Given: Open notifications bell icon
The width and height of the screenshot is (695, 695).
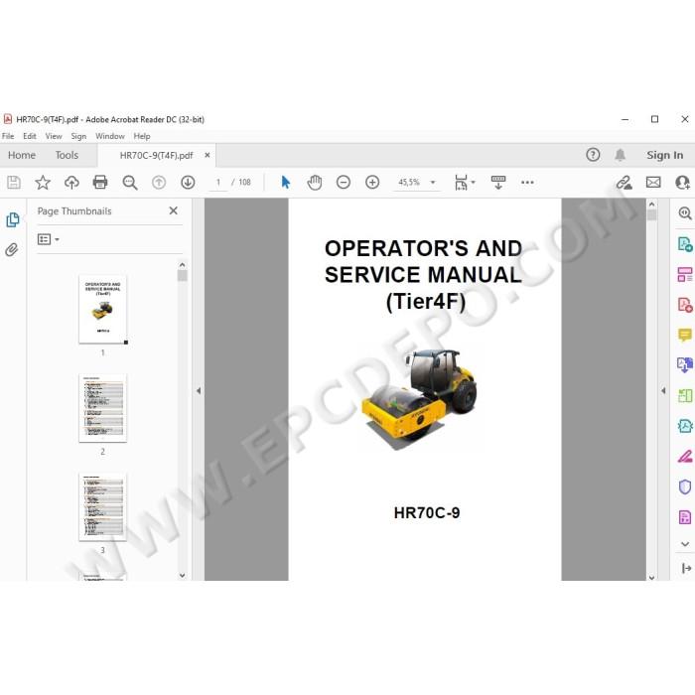Looking at the screenshot, I should (x=621, y=155).
